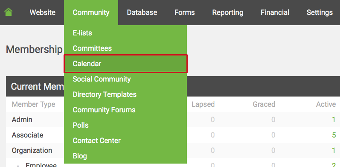Select the highlighted Calendar item
Viewport: 340px width, 167px height.
point(125,64)
